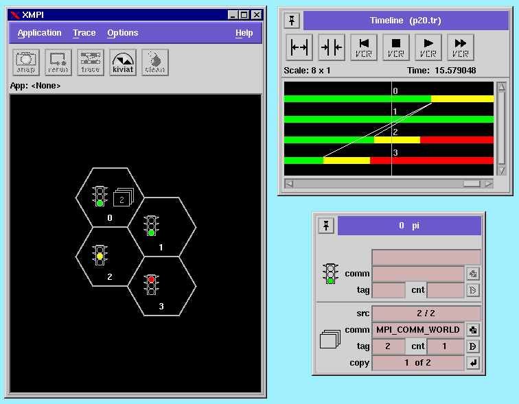
Task: Select the message queue icon beside process 0
Action: [x=122, y=198]
